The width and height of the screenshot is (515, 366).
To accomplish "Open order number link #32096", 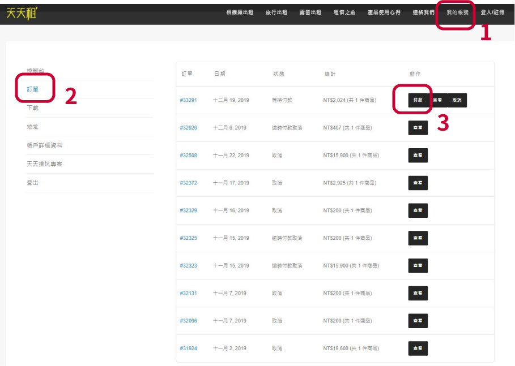I will pyautogui.click(x=189, y=320).
